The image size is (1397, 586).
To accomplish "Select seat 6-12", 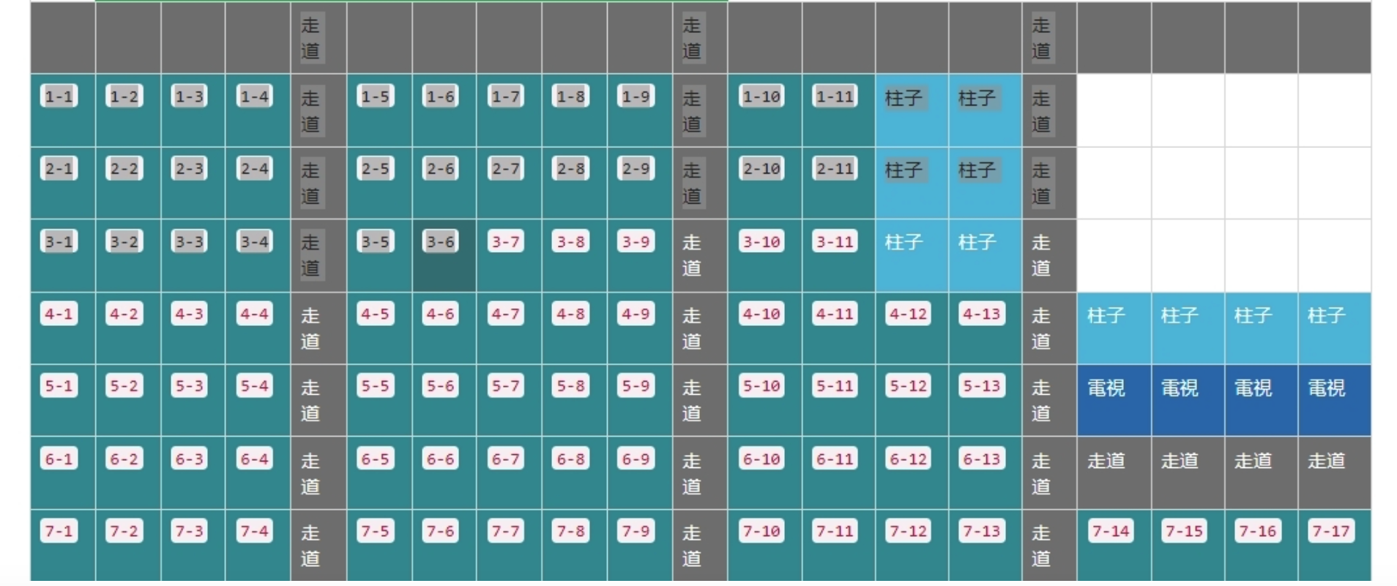I will (x=908, y=459).
